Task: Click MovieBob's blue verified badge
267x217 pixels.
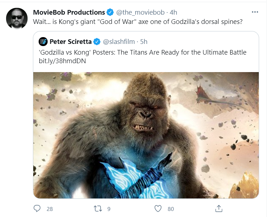Action: [x=110, y=12]
